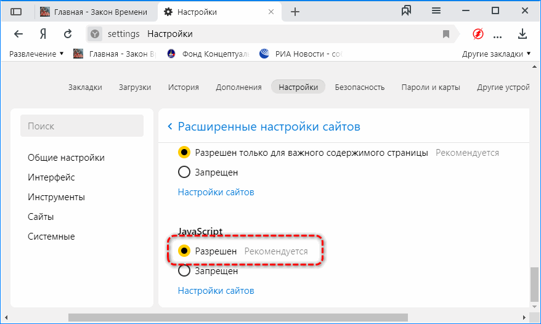The image size is (541, 324).
Task: Switch to the 'Безопасность' tab
Action: click(x=360, y=87)
